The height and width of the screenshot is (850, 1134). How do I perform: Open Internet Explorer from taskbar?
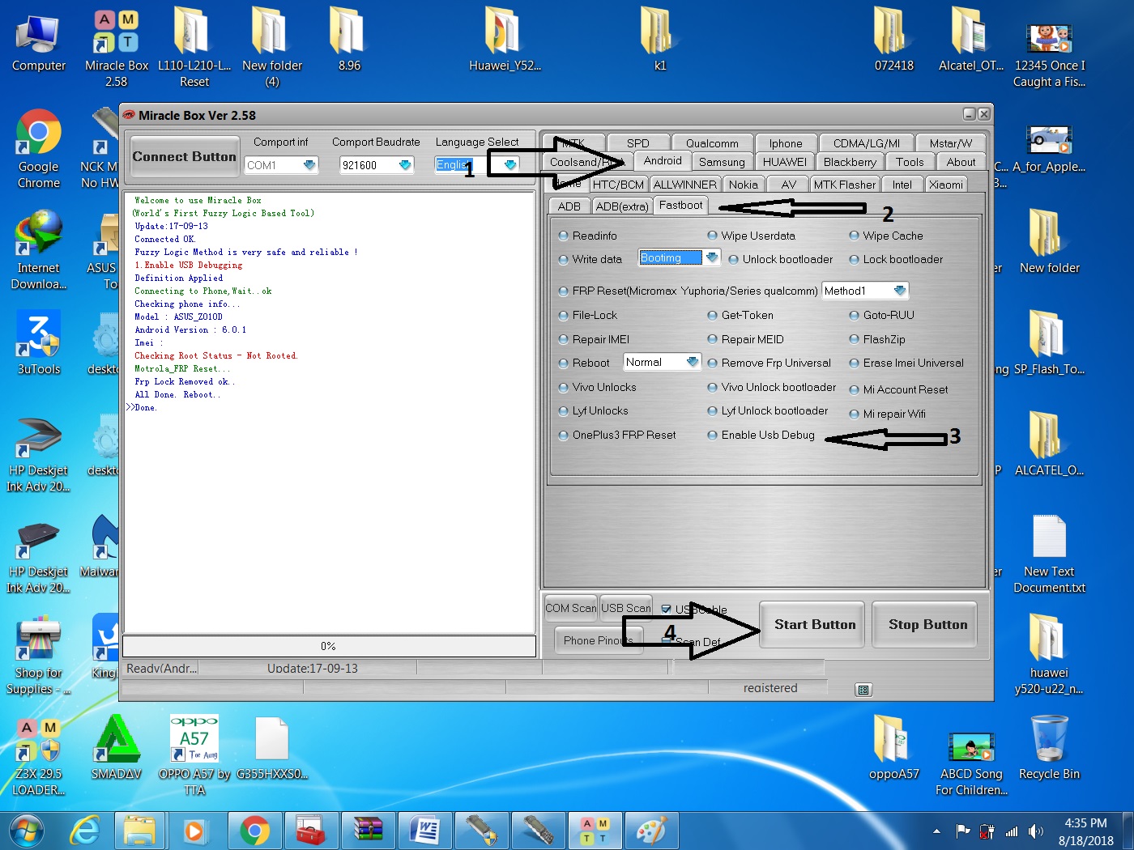(84, 831)
